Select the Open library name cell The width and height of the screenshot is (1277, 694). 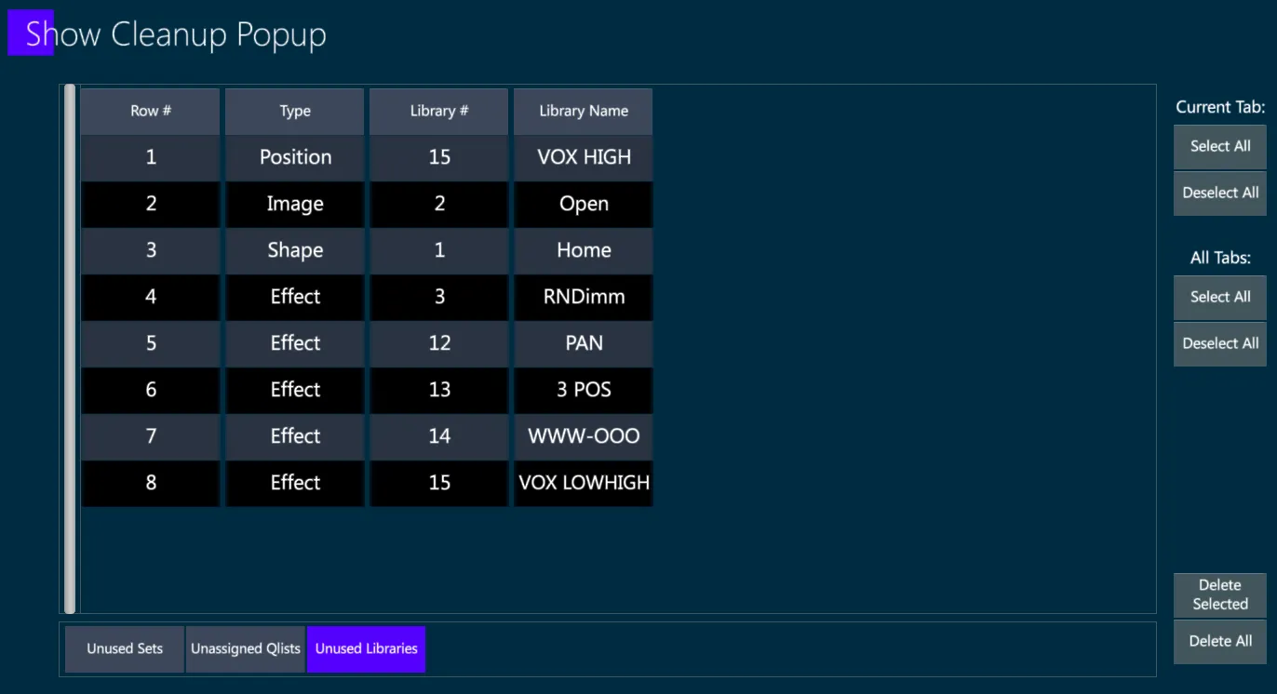click(584, 204)
